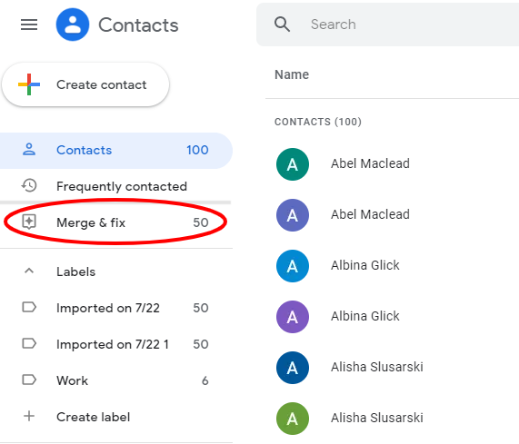Click the Merge & fix sparkle icon
The width and height of the screenshot is (519, 444).
(x=29, y=222)
